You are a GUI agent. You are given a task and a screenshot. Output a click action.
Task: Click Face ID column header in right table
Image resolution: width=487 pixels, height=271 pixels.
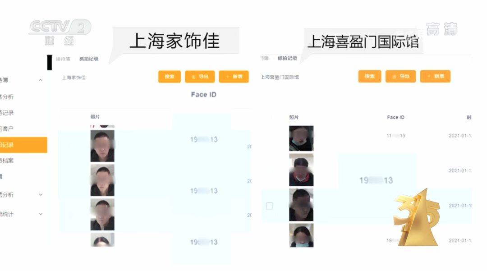396,117
